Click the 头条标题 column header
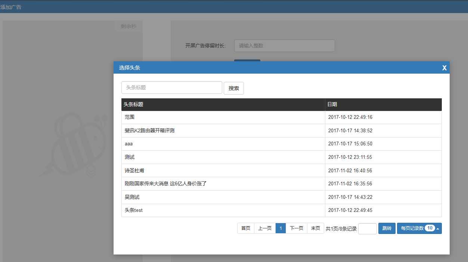Image resolution: width=468 pixels, height=262 pixels. [x=223, y=105]
